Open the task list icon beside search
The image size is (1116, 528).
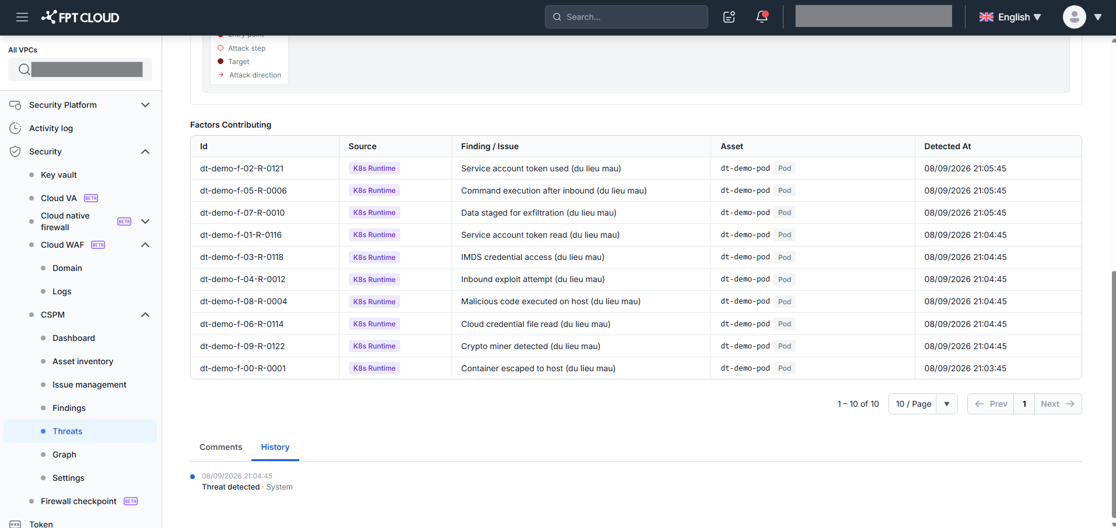729,17
